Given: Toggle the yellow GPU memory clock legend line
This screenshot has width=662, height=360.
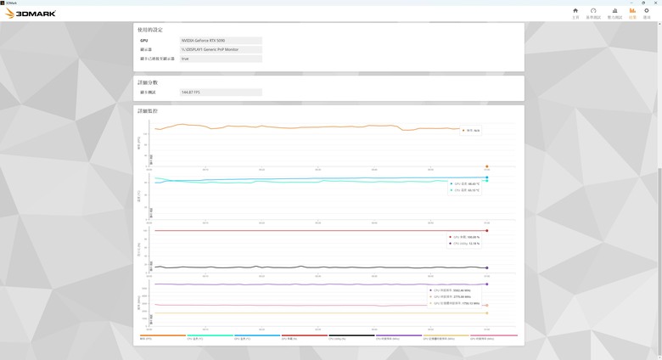Looking at the screenshot, I should click(x=446, y=337).
